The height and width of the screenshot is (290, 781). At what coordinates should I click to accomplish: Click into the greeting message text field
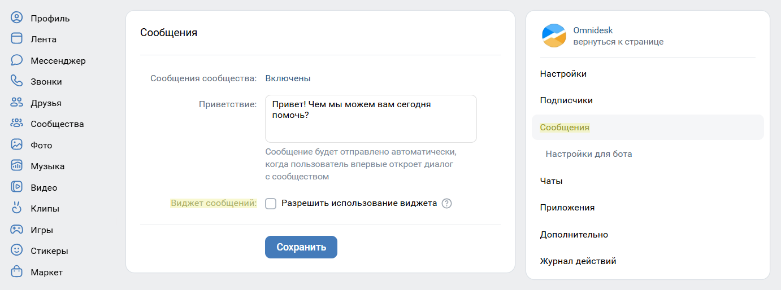coord(371,118)
